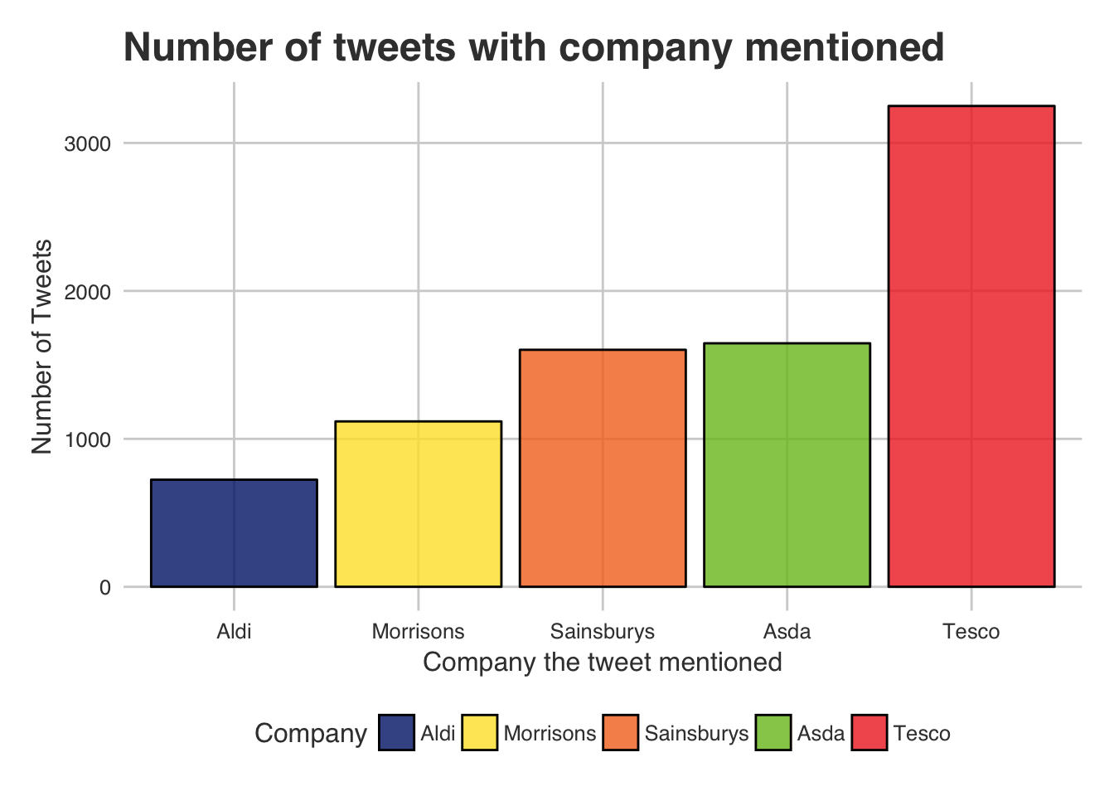Select the yellow Morrisons bar
Screen dimensions: 1114x796
click(x=418, y=504)
